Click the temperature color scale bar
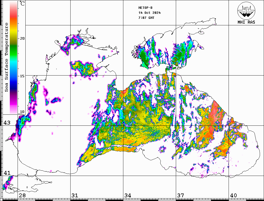Viewport: 264px width, 201px height. point(14,57)
